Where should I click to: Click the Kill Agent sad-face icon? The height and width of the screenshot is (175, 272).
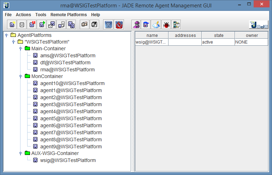[x=22, y=25]
